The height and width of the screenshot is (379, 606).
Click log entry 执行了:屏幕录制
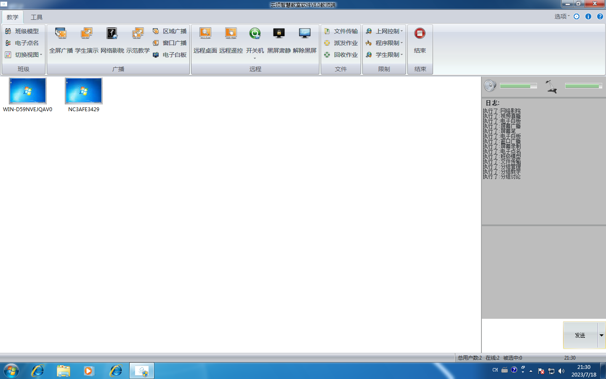(502, 147)
